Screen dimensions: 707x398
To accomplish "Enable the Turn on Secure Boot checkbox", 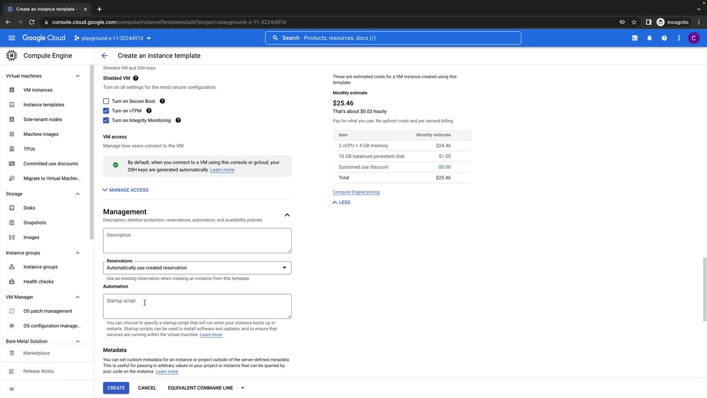I will click(x=106, y=101).
